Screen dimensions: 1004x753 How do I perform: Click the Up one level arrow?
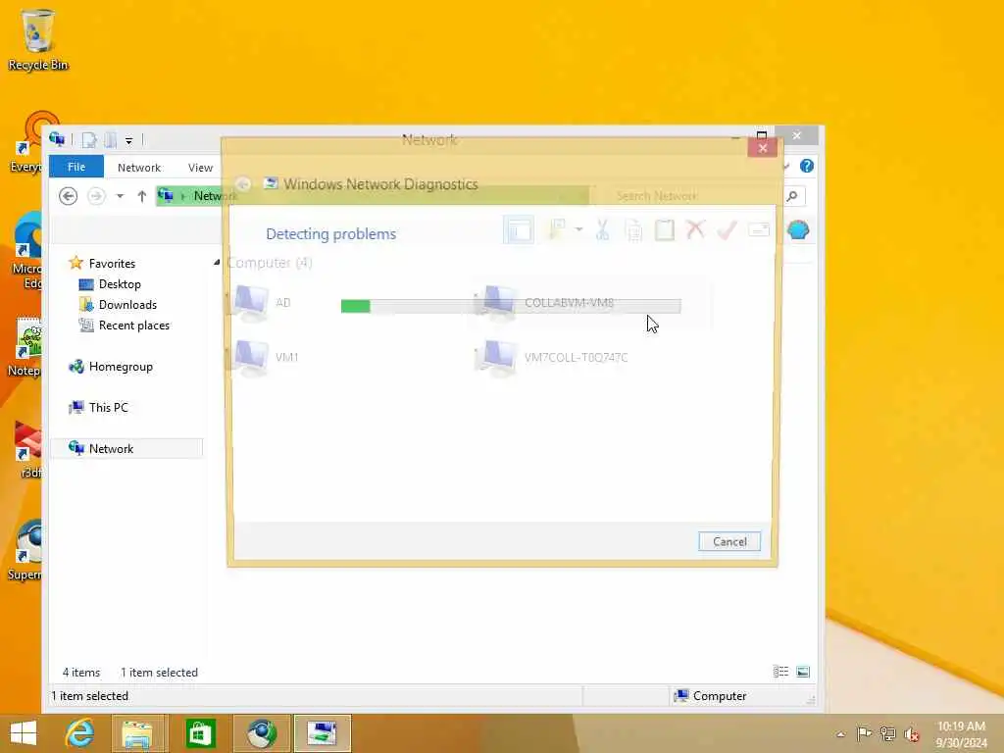[x=141, y=196]
